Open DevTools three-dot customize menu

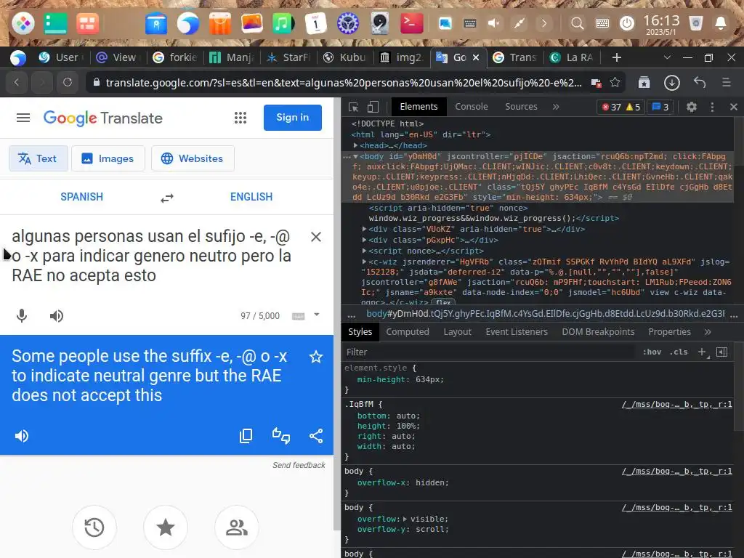click(x=712, y=107)
